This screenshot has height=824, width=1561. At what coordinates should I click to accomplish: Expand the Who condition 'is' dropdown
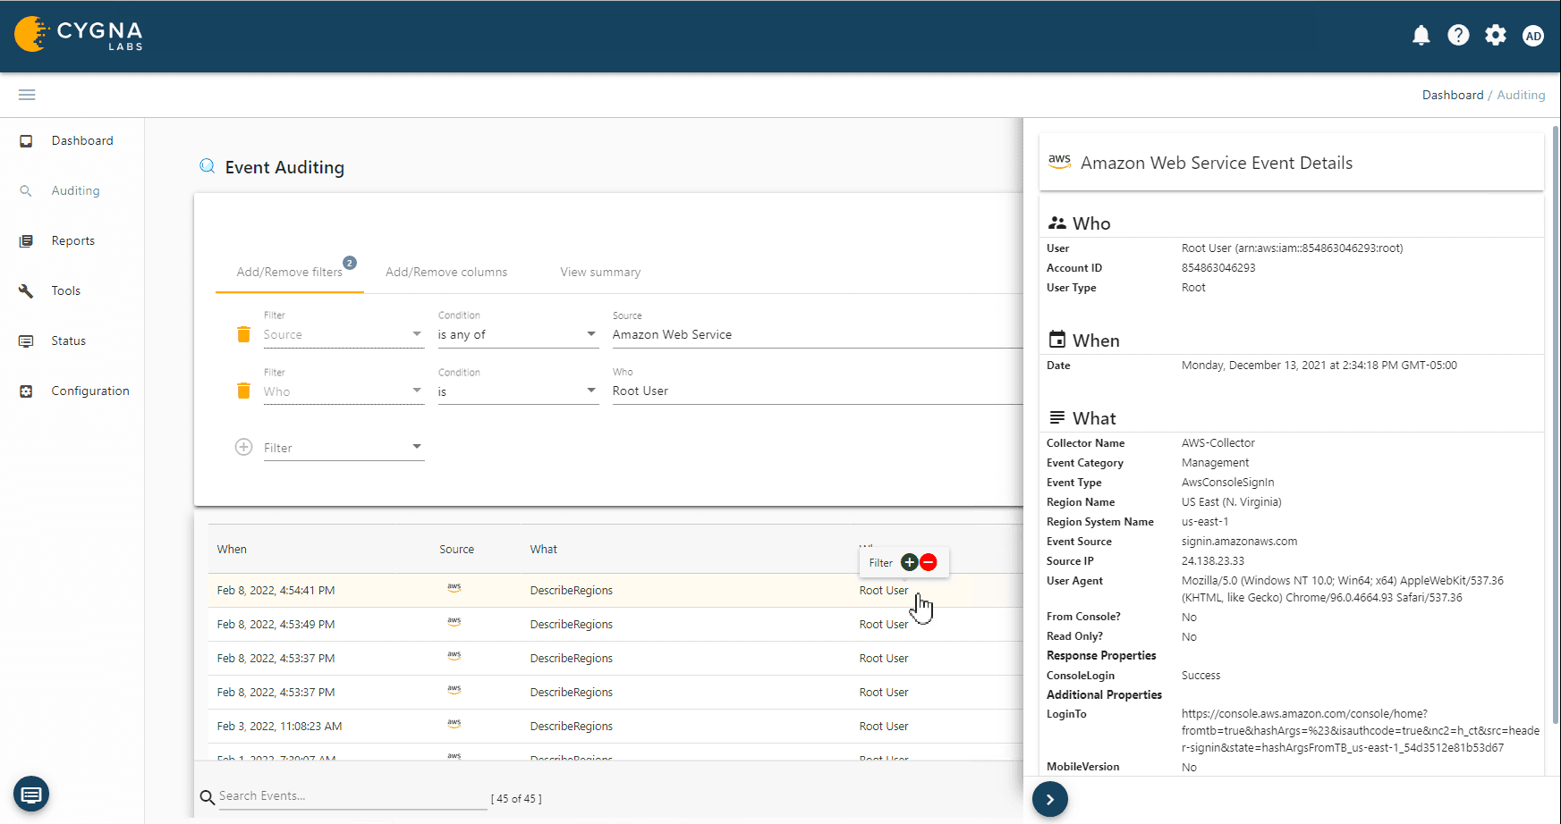click(517, 391)
